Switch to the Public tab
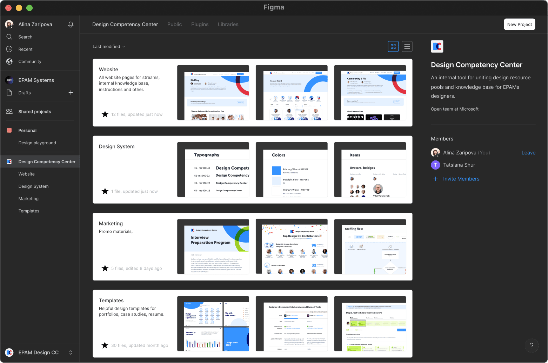Screen dimensions: 548x363 [x=174, y=24]
